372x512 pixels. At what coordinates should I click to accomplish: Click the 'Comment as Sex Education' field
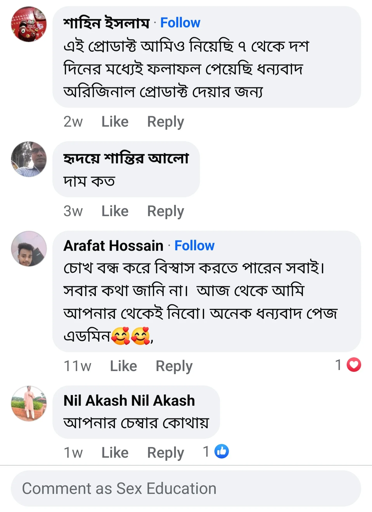pyautogui.click(x=186, y=488)
